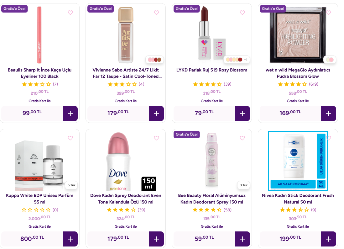Open the 5 Tür variants for Kappa perfume
Viewport: 344px width, 249px height.
71,185
